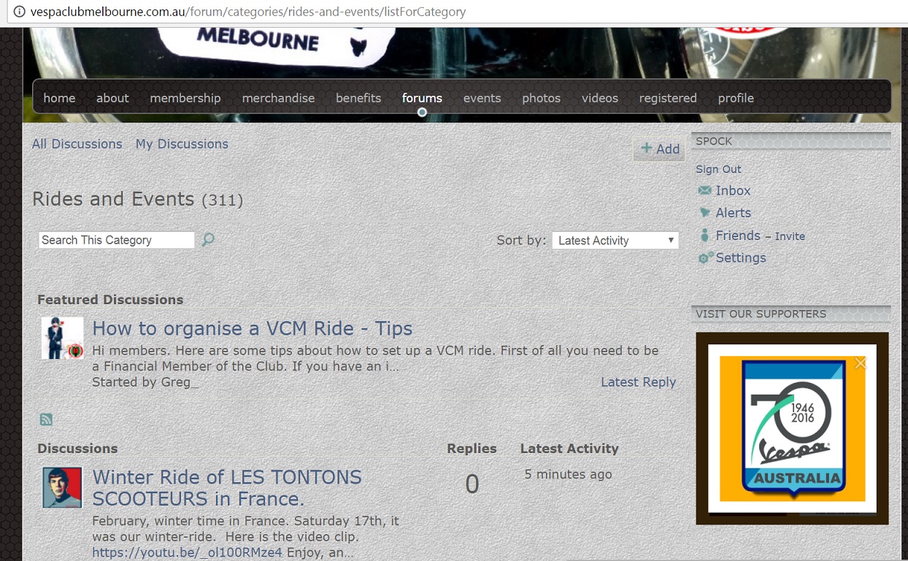The image size is (908, 561).
Task: Click the Search This Category field
Action: 116,240
